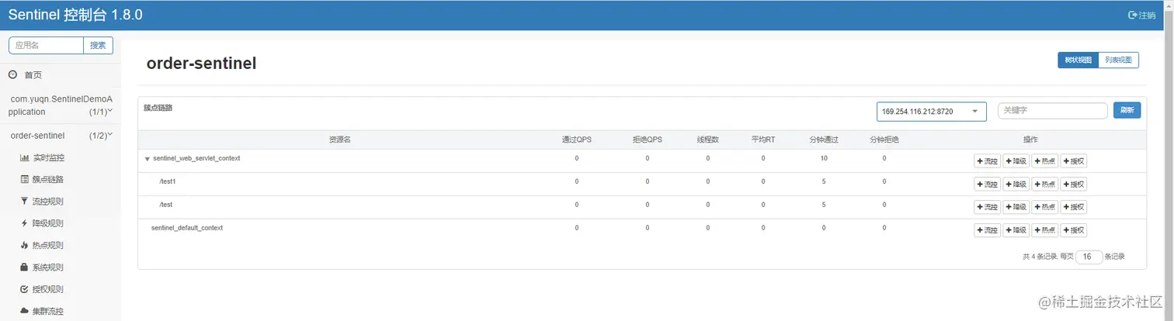Click the 分钟通过 column header
Screen dimensions: 1174x321
[x=822, y=140]
